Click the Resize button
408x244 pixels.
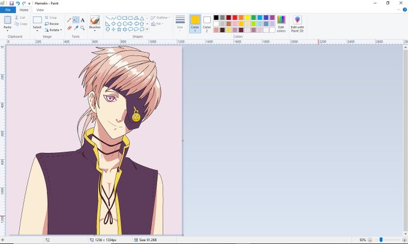(x=52, y=23)
